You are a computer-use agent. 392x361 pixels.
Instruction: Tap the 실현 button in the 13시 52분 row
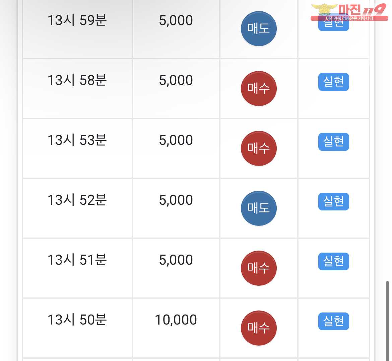(x=333, y=201)
